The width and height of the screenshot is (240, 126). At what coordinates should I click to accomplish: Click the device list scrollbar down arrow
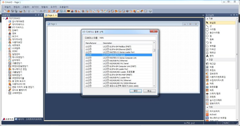154,86
